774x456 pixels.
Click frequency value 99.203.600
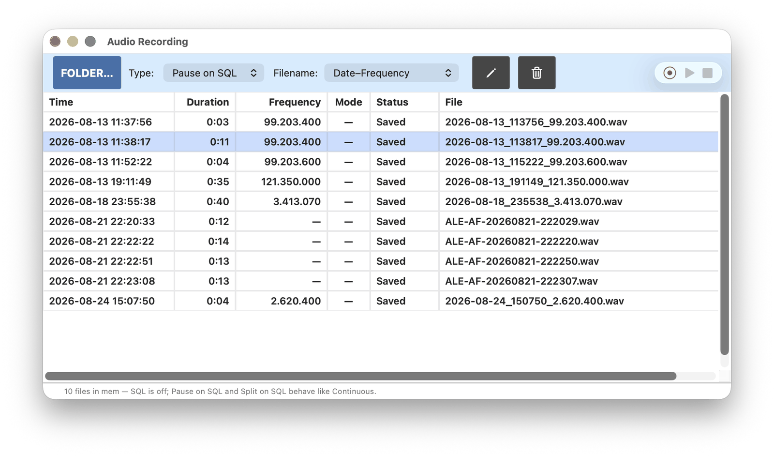pos(292,162)
